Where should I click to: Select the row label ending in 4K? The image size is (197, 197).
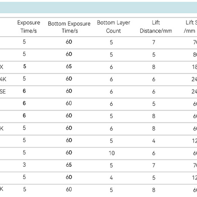3,79
